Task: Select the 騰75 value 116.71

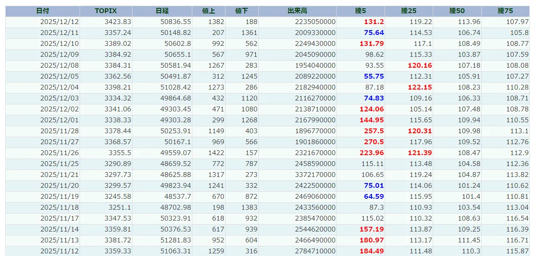Action: pos(518,240)
